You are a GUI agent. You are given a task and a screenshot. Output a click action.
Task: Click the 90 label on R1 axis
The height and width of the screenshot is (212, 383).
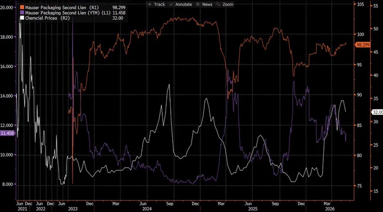[359, 95]
